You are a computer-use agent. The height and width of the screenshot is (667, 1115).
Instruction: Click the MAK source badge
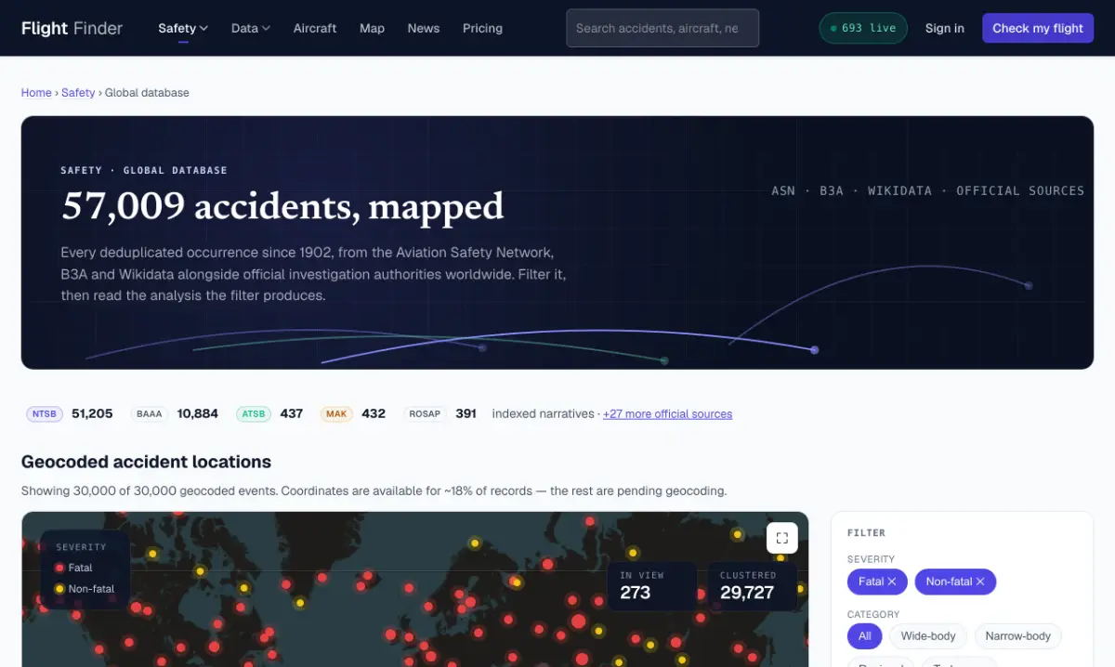336,414
